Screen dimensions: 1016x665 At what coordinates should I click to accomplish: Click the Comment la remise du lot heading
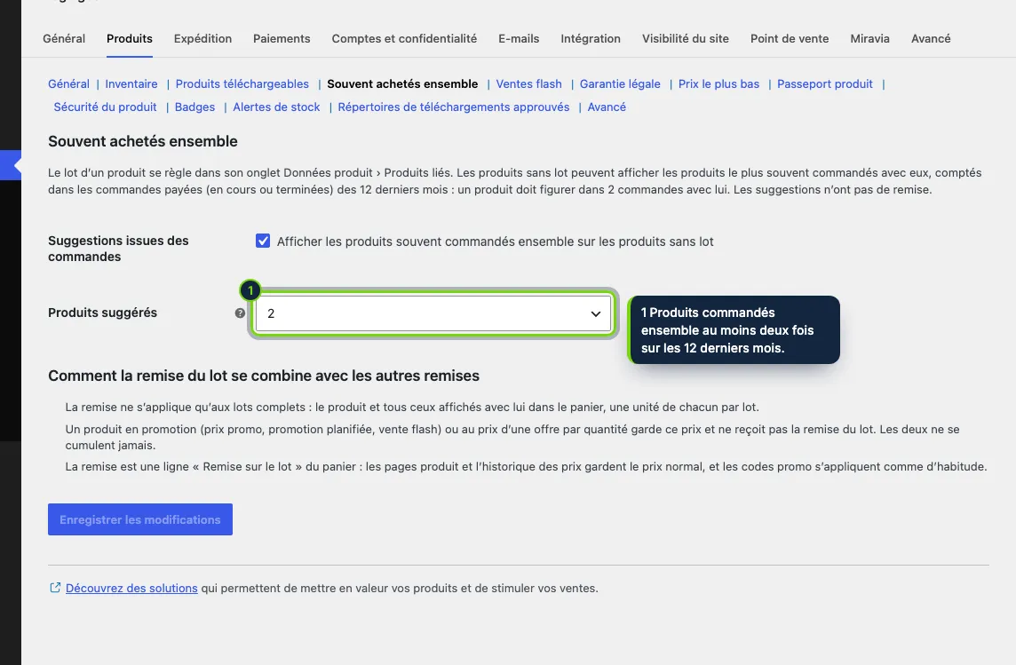tap(264, 376)
